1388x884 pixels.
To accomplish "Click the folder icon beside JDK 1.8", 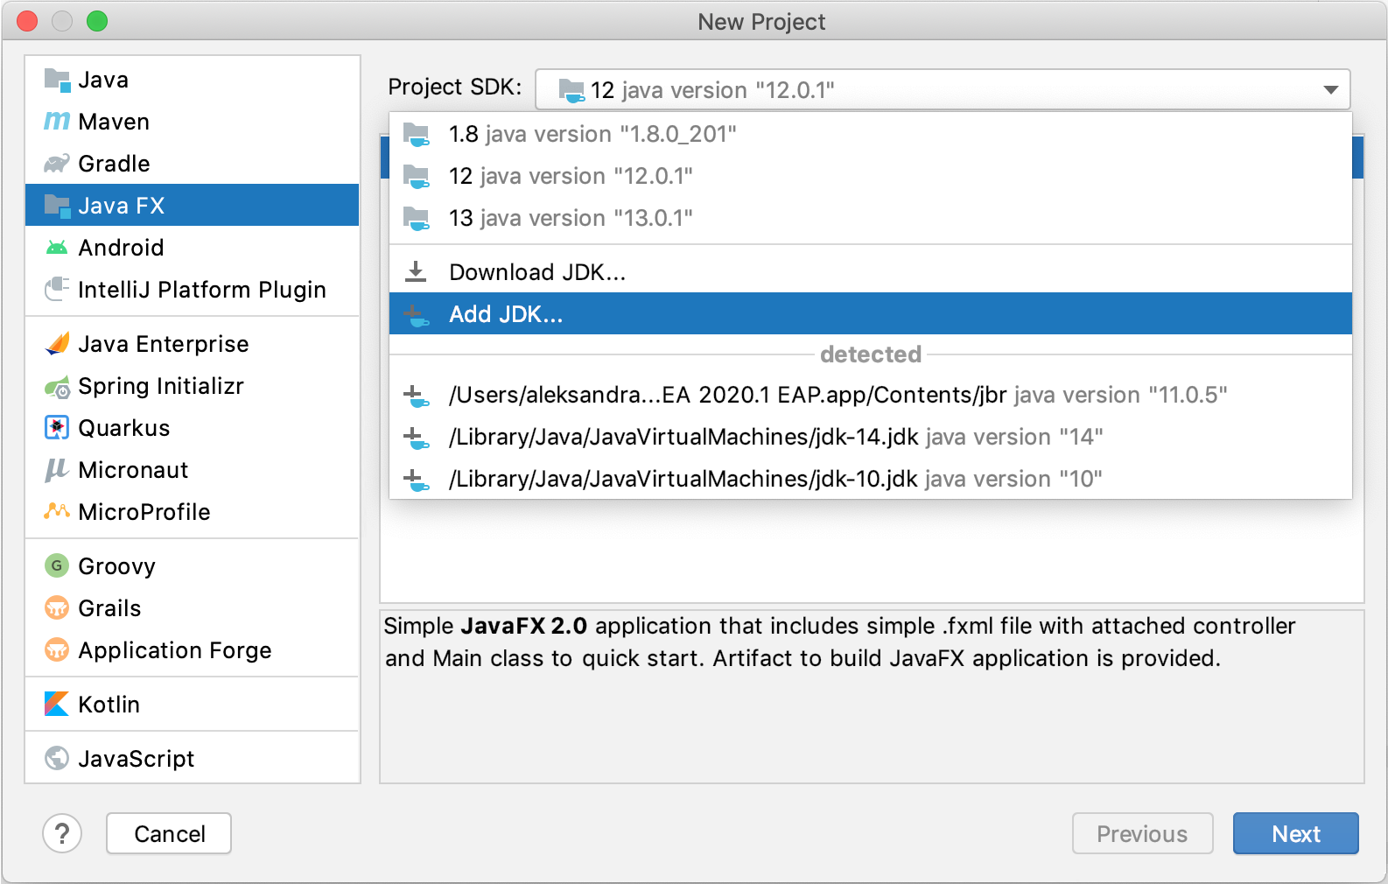I will click(417, 135).
